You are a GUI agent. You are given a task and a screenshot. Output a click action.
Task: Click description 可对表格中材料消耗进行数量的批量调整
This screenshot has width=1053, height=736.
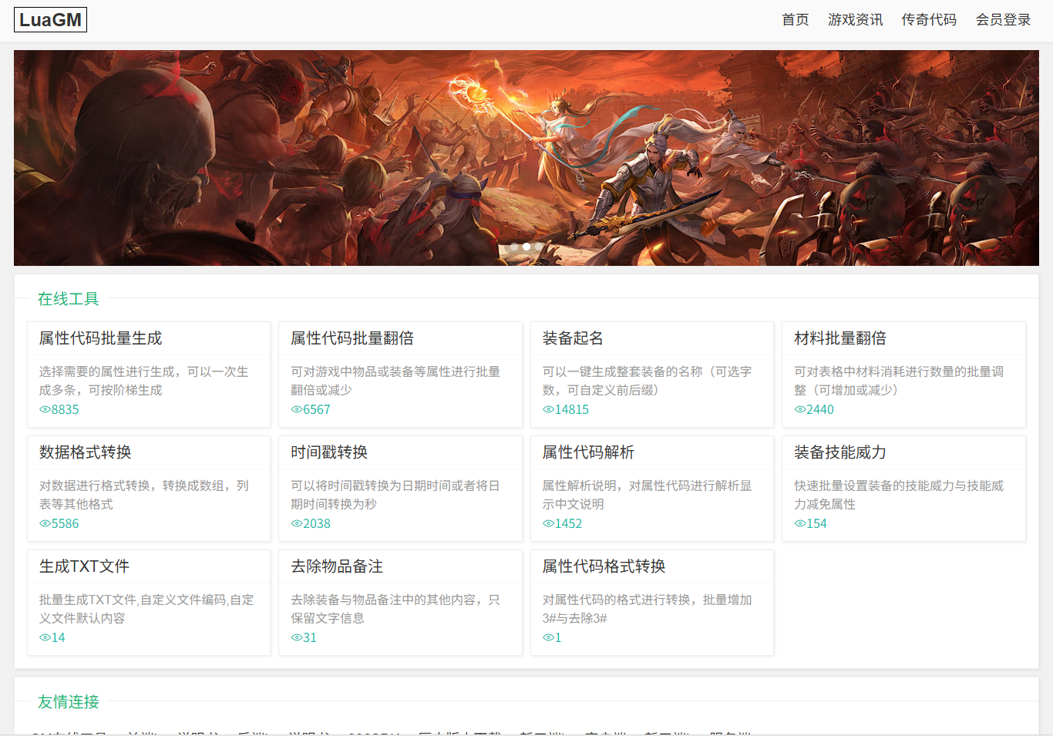click(x=899, y=381)
